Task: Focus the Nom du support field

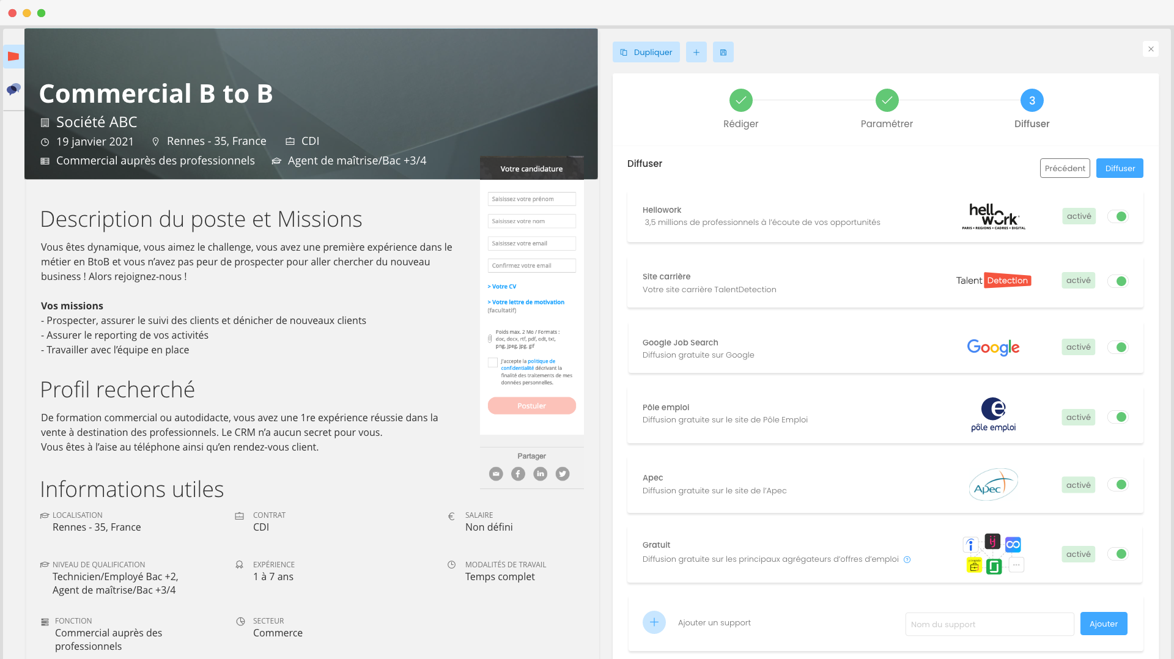Action: (x=990, y=624)
